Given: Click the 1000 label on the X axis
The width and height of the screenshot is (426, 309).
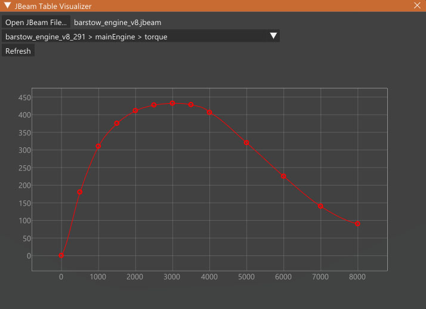Looking at the screenshot, I should [x=98, y=277].
